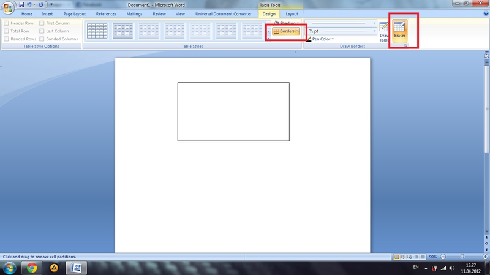Screen dimensions: 490x275
Task: Check the First Column option
Action: (x=42, y=23)
